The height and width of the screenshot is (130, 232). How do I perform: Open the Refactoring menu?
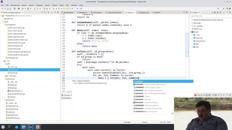[15, 5]
